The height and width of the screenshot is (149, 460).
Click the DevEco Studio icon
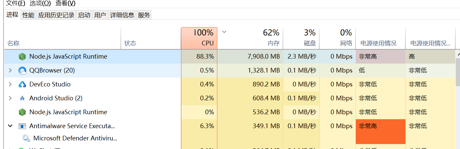click(x=22, y=84)
